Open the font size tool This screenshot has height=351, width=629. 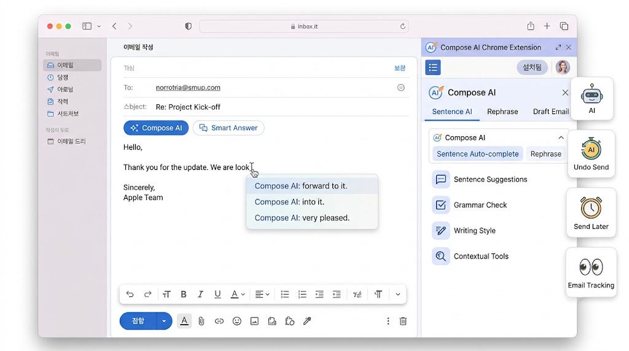click(x=166, y=295)
